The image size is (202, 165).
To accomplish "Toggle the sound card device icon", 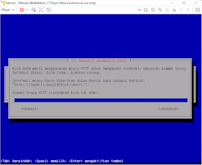I will 174,10.
